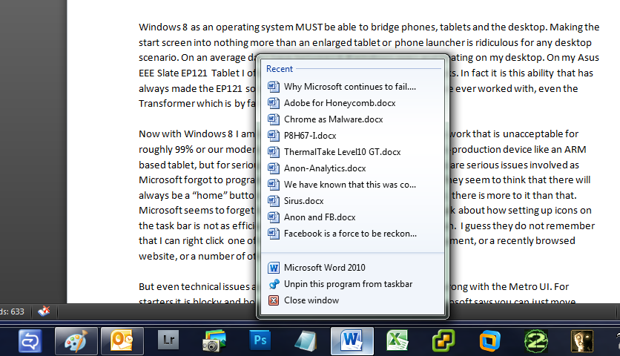Open 'We have known that this was co...' document
620x356 pixels.
352,185
